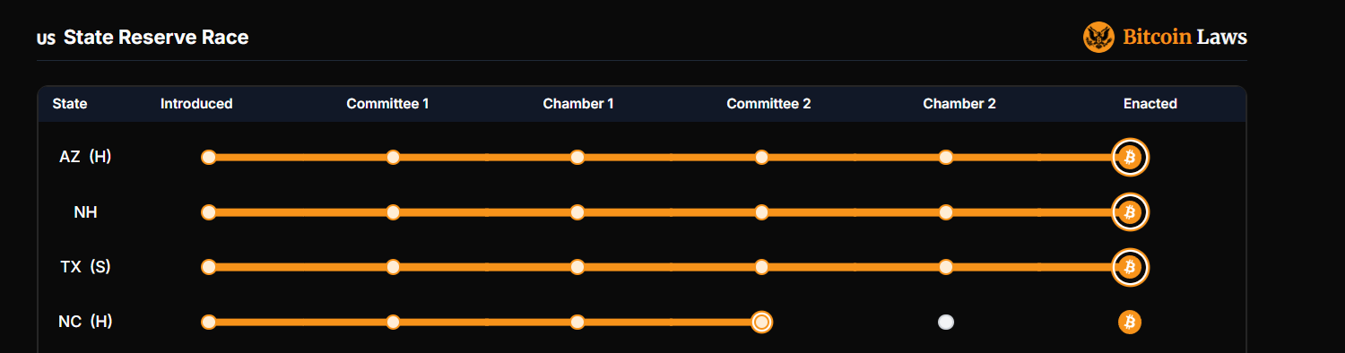
Task: Click the Committee 2 column header
Action: [768, 104]
